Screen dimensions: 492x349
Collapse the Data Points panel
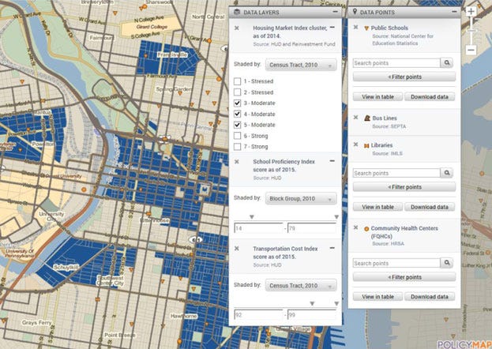tap(454, 12)
